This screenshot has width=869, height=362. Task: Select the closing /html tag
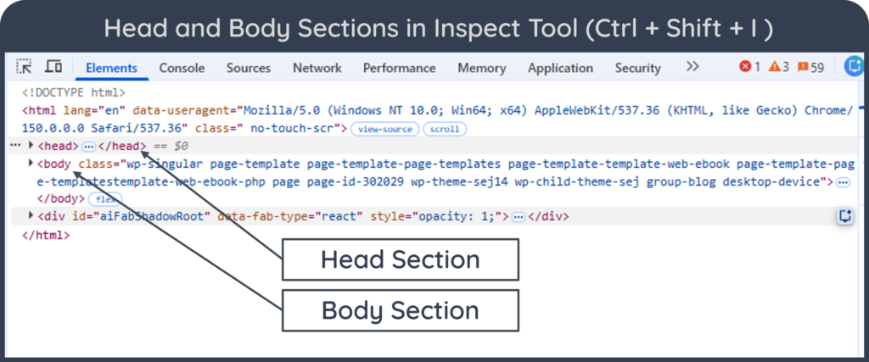tap(46, 235)
